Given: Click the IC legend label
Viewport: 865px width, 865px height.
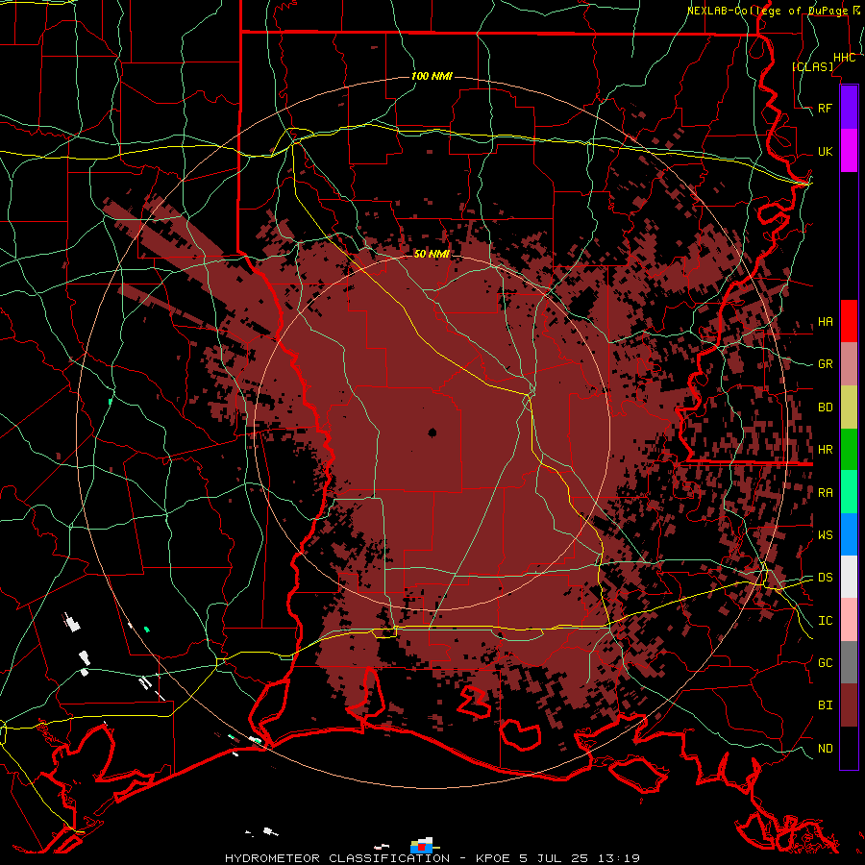Looking at the screenshot, I should tap(825, 621).
